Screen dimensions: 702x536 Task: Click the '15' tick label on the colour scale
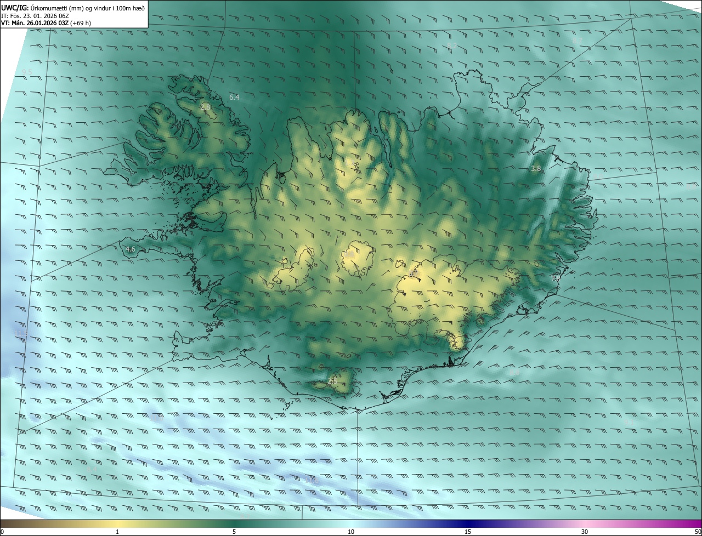pos(468,532)
